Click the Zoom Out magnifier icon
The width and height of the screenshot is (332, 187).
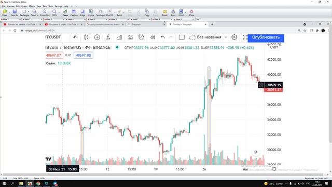tap(45, 12)
